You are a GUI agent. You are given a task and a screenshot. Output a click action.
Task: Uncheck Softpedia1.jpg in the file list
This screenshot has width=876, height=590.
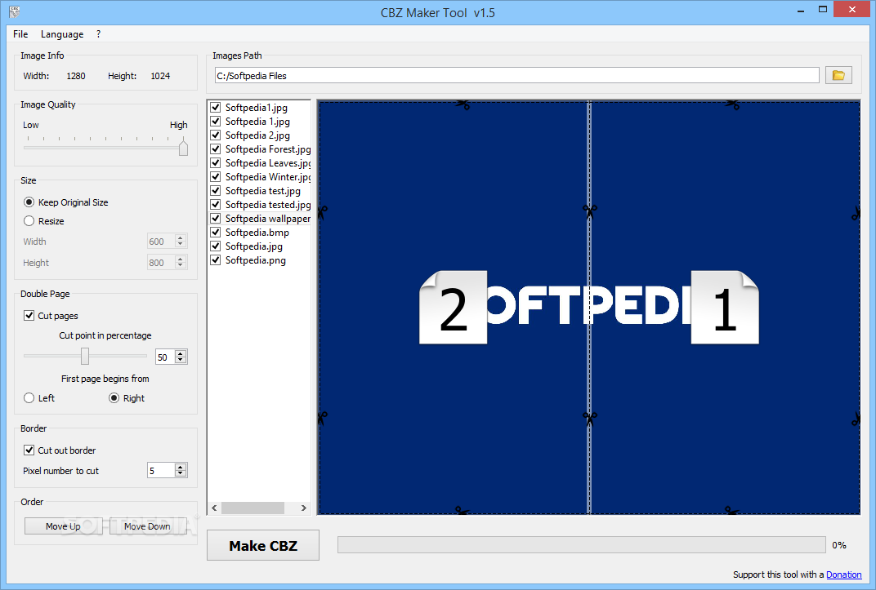(216, 107)
